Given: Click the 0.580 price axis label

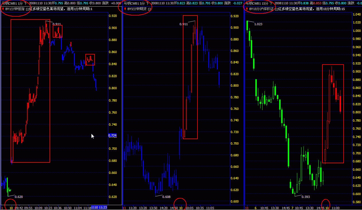Looking at the screenshot, I should click(x=357, y=202).
